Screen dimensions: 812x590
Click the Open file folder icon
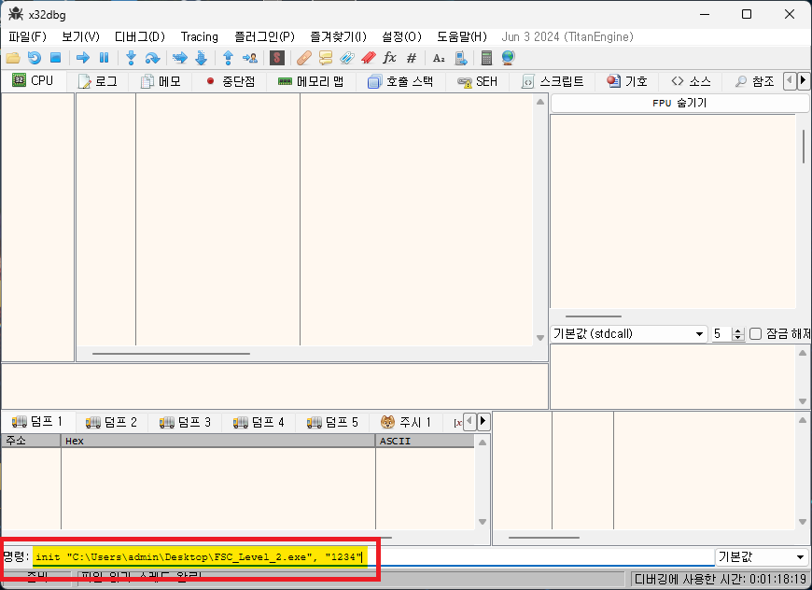(13, 58)
